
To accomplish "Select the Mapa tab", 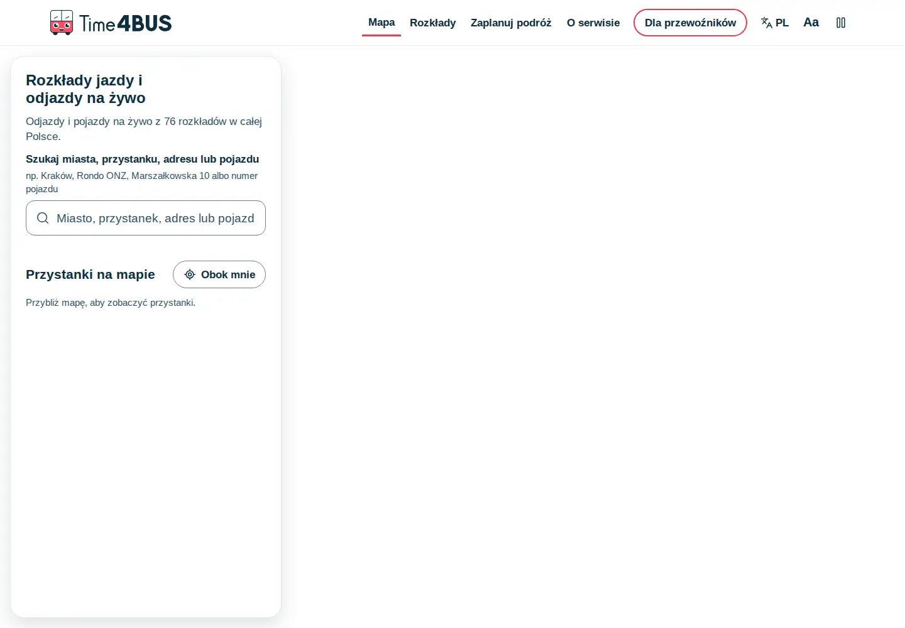I will (x=381, y=23).
